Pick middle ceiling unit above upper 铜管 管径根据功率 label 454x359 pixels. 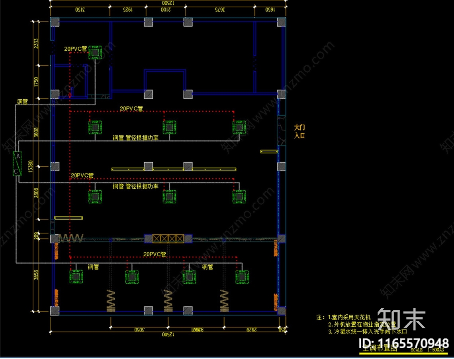click(169, 127)
